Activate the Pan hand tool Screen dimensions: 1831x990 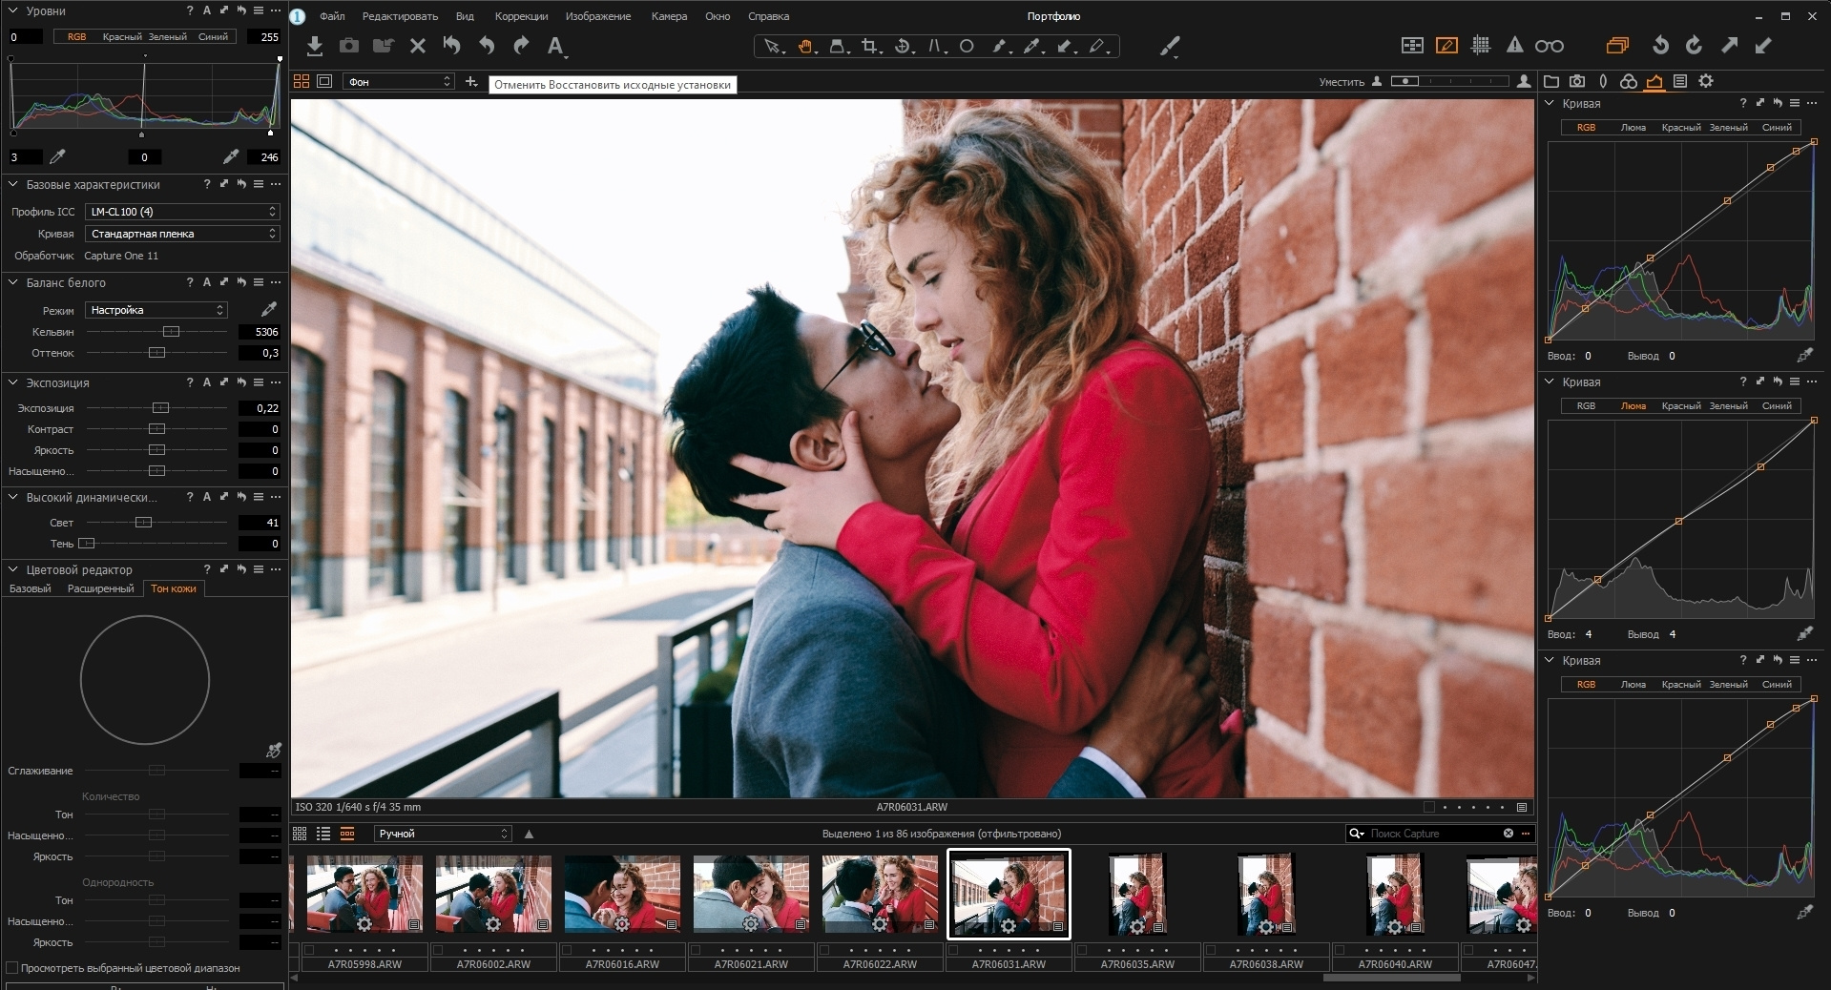tap(805, 46)
